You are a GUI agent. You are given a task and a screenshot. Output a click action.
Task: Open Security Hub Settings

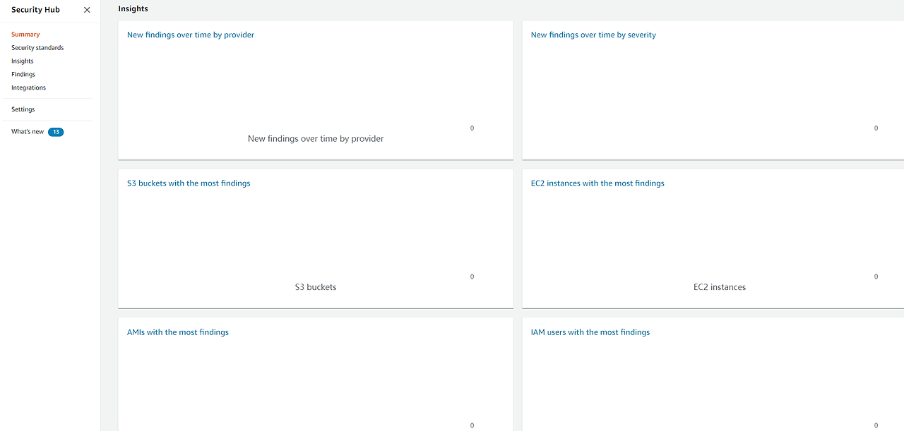pyautogui.click(x=23, y=109)
